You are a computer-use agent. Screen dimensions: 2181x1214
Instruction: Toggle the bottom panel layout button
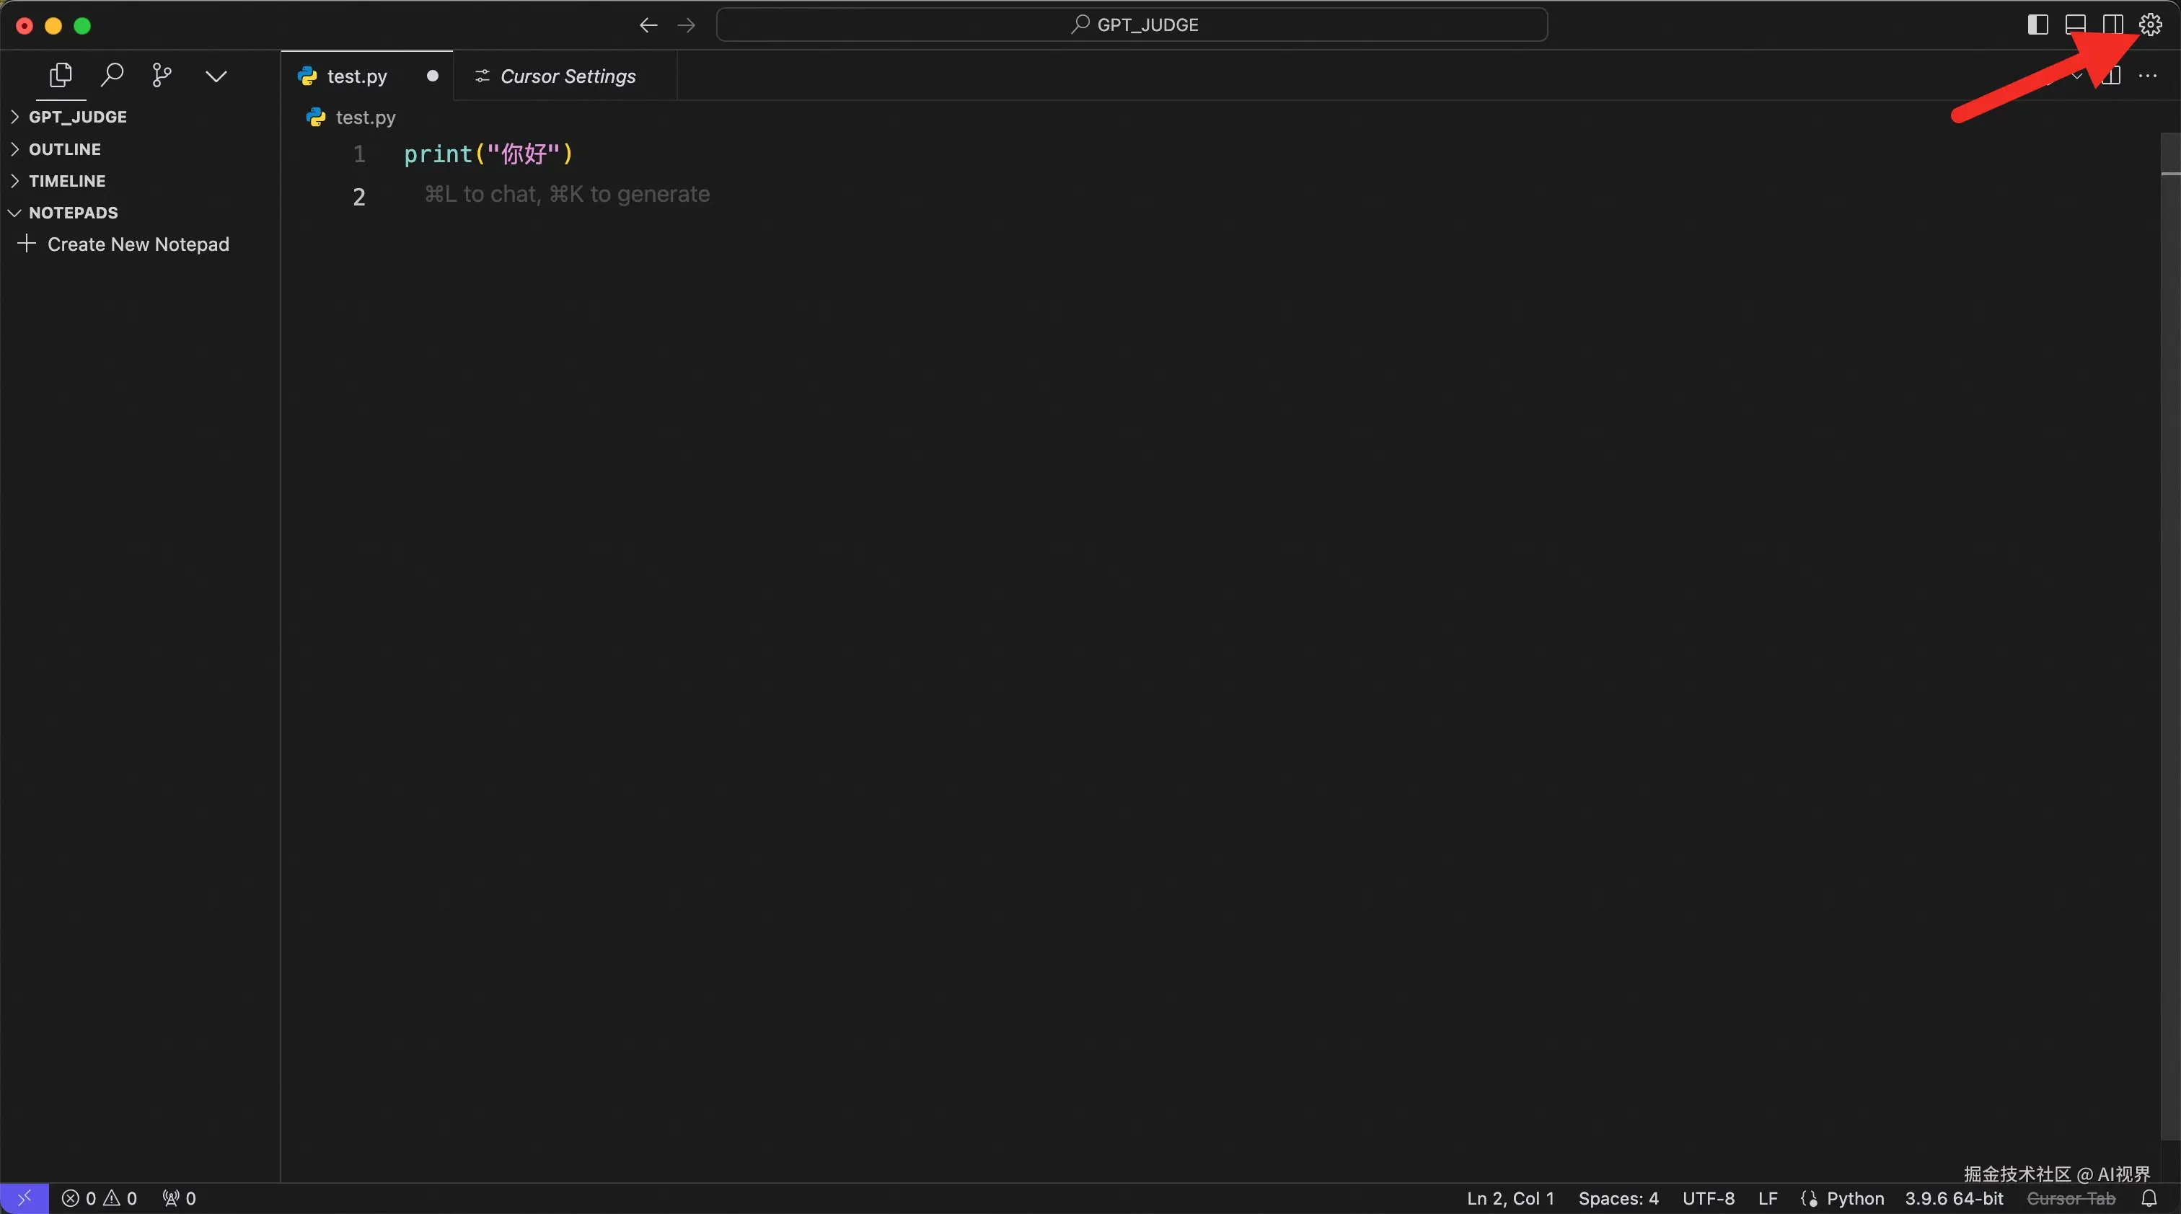point(2075,25)
